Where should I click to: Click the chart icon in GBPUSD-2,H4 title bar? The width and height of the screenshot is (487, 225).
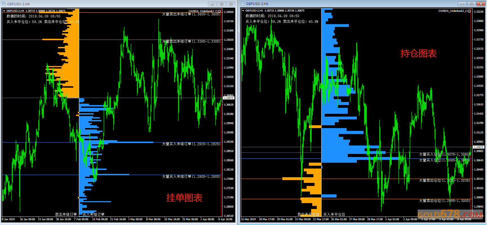4,4
